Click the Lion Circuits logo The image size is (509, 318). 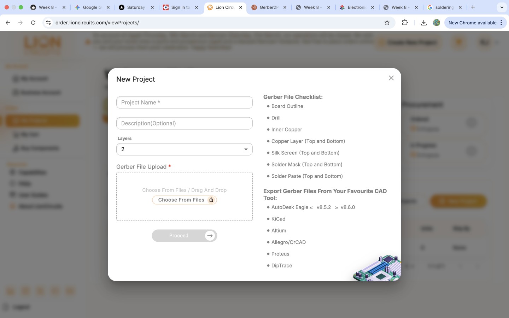point(42,45)
